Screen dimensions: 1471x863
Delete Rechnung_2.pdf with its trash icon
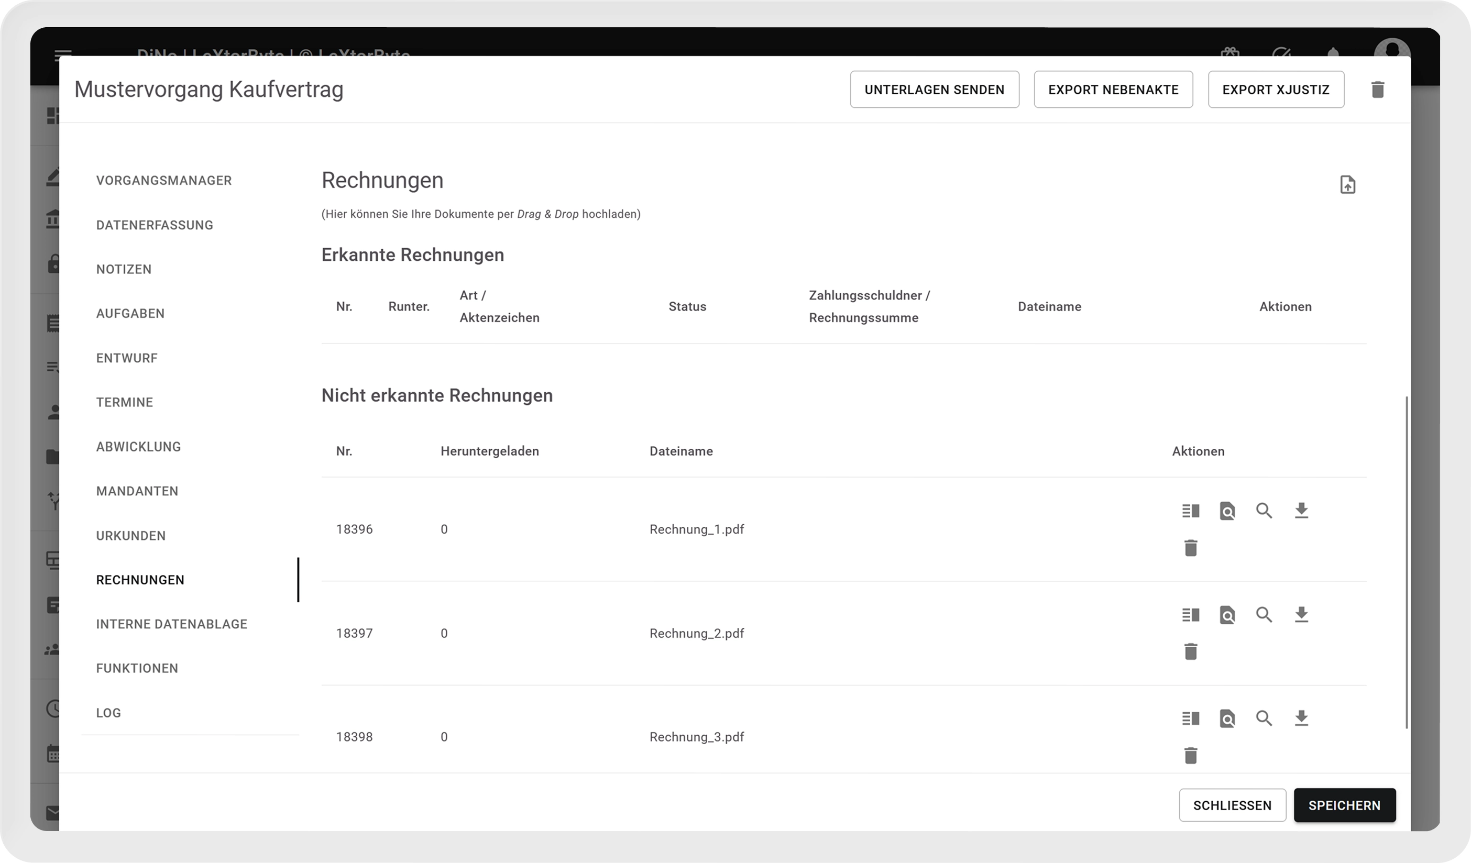1191,651
